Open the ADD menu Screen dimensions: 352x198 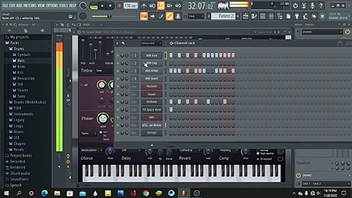pos(19,5)
